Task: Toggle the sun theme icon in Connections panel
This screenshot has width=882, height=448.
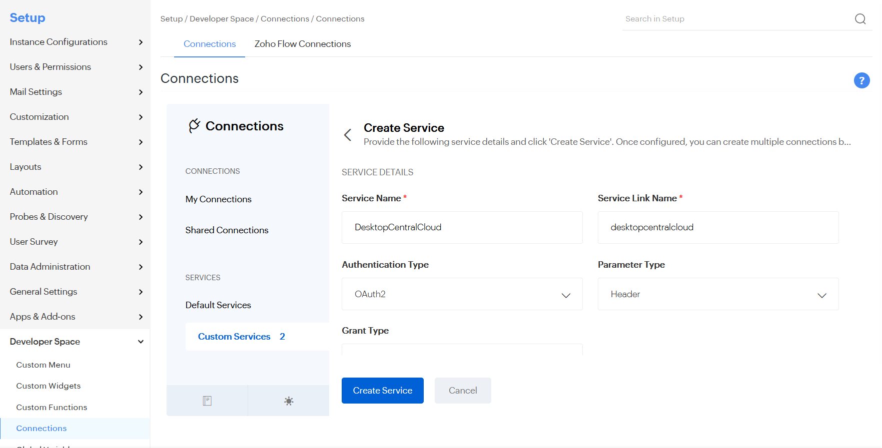Action: tap(289, 401)
